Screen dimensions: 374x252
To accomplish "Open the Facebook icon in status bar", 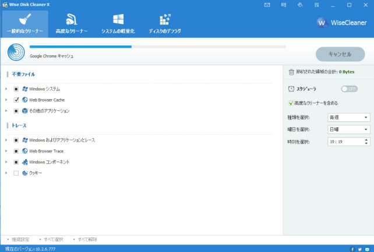I will click(352, 249).
